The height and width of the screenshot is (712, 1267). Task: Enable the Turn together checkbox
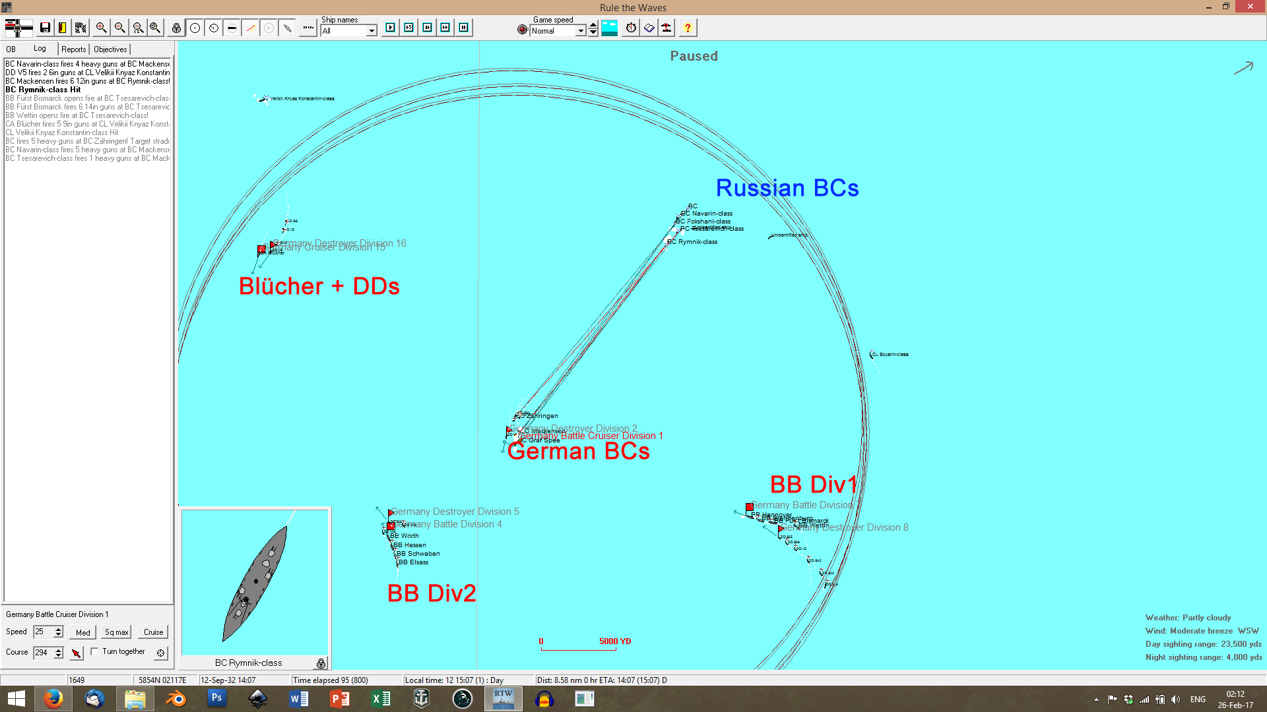(95, 651)
